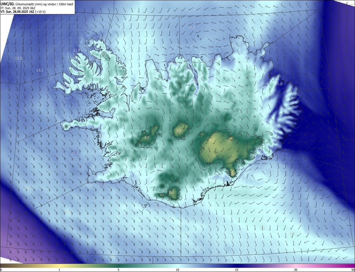The height and width of the screenshot is (272, 355).
Task: Click the initial time line 'IT: Sun. 28. 09. 2025 06Z'
Action: tap(18, 8)
